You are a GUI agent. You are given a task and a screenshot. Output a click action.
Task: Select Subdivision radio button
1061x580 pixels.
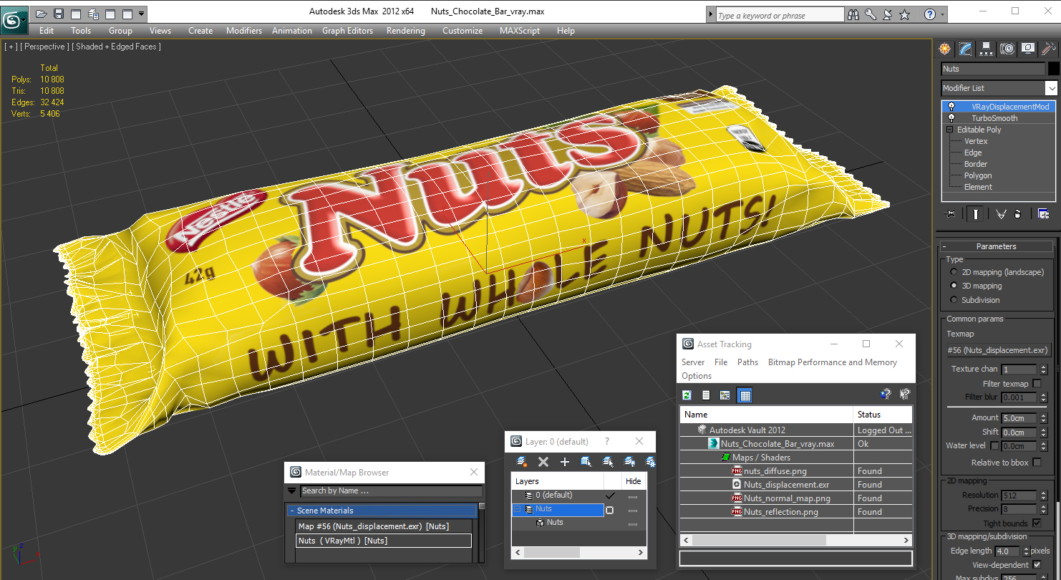pos(954,300)
